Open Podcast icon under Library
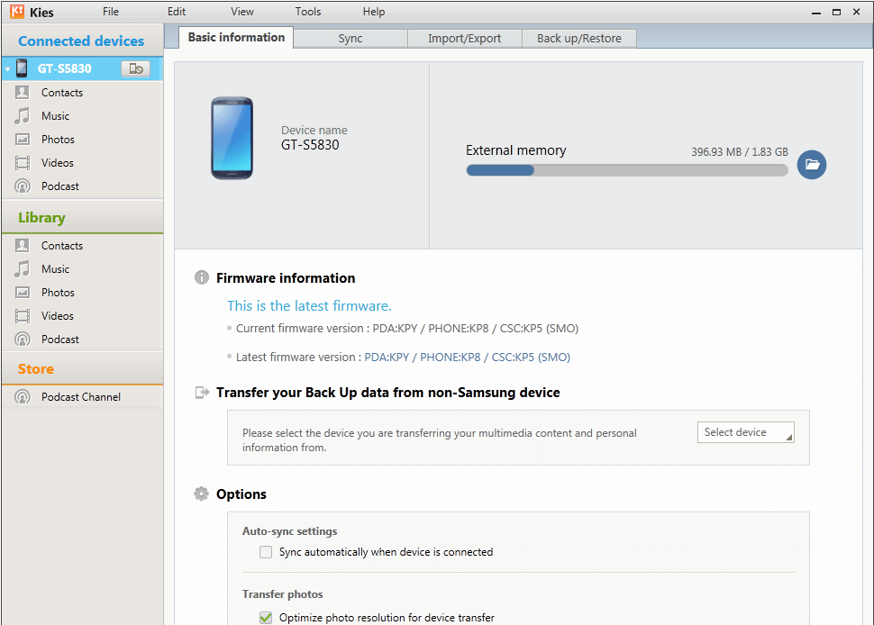The height and width of the screenshot is (625, 874). click(x=23, y=340)
